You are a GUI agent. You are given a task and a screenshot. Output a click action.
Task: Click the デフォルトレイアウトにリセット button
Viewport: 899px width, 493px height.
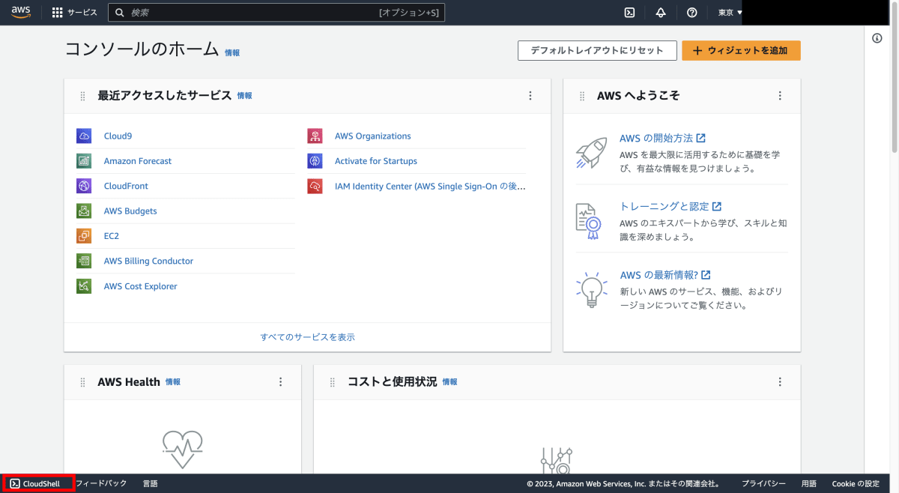point(597,51)
